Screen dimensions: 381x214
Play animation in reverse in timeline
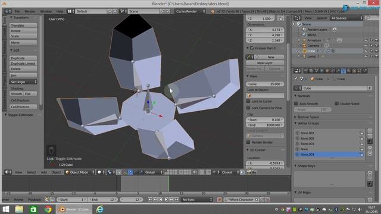click(161, 200)
